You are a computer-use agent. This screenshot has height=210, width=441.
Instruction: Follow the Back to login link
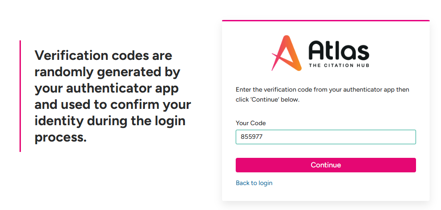point(254,183)
